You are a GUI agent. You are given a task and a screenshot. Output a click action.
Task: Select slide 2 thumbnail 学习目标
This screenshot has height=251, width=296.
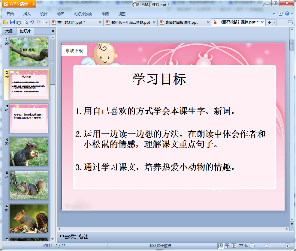tap(29, 85)
